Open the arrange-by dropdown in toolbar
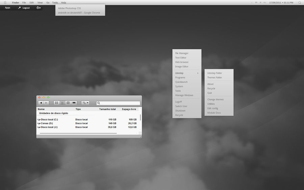Image resolution: width=304 pixels, height=190 pixels. [x=85, y=103]
